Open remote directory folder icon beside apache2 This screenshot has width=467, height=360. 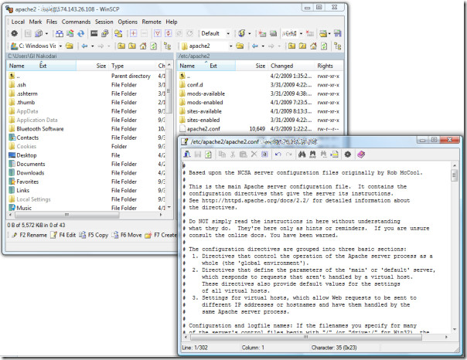(240, 46)
